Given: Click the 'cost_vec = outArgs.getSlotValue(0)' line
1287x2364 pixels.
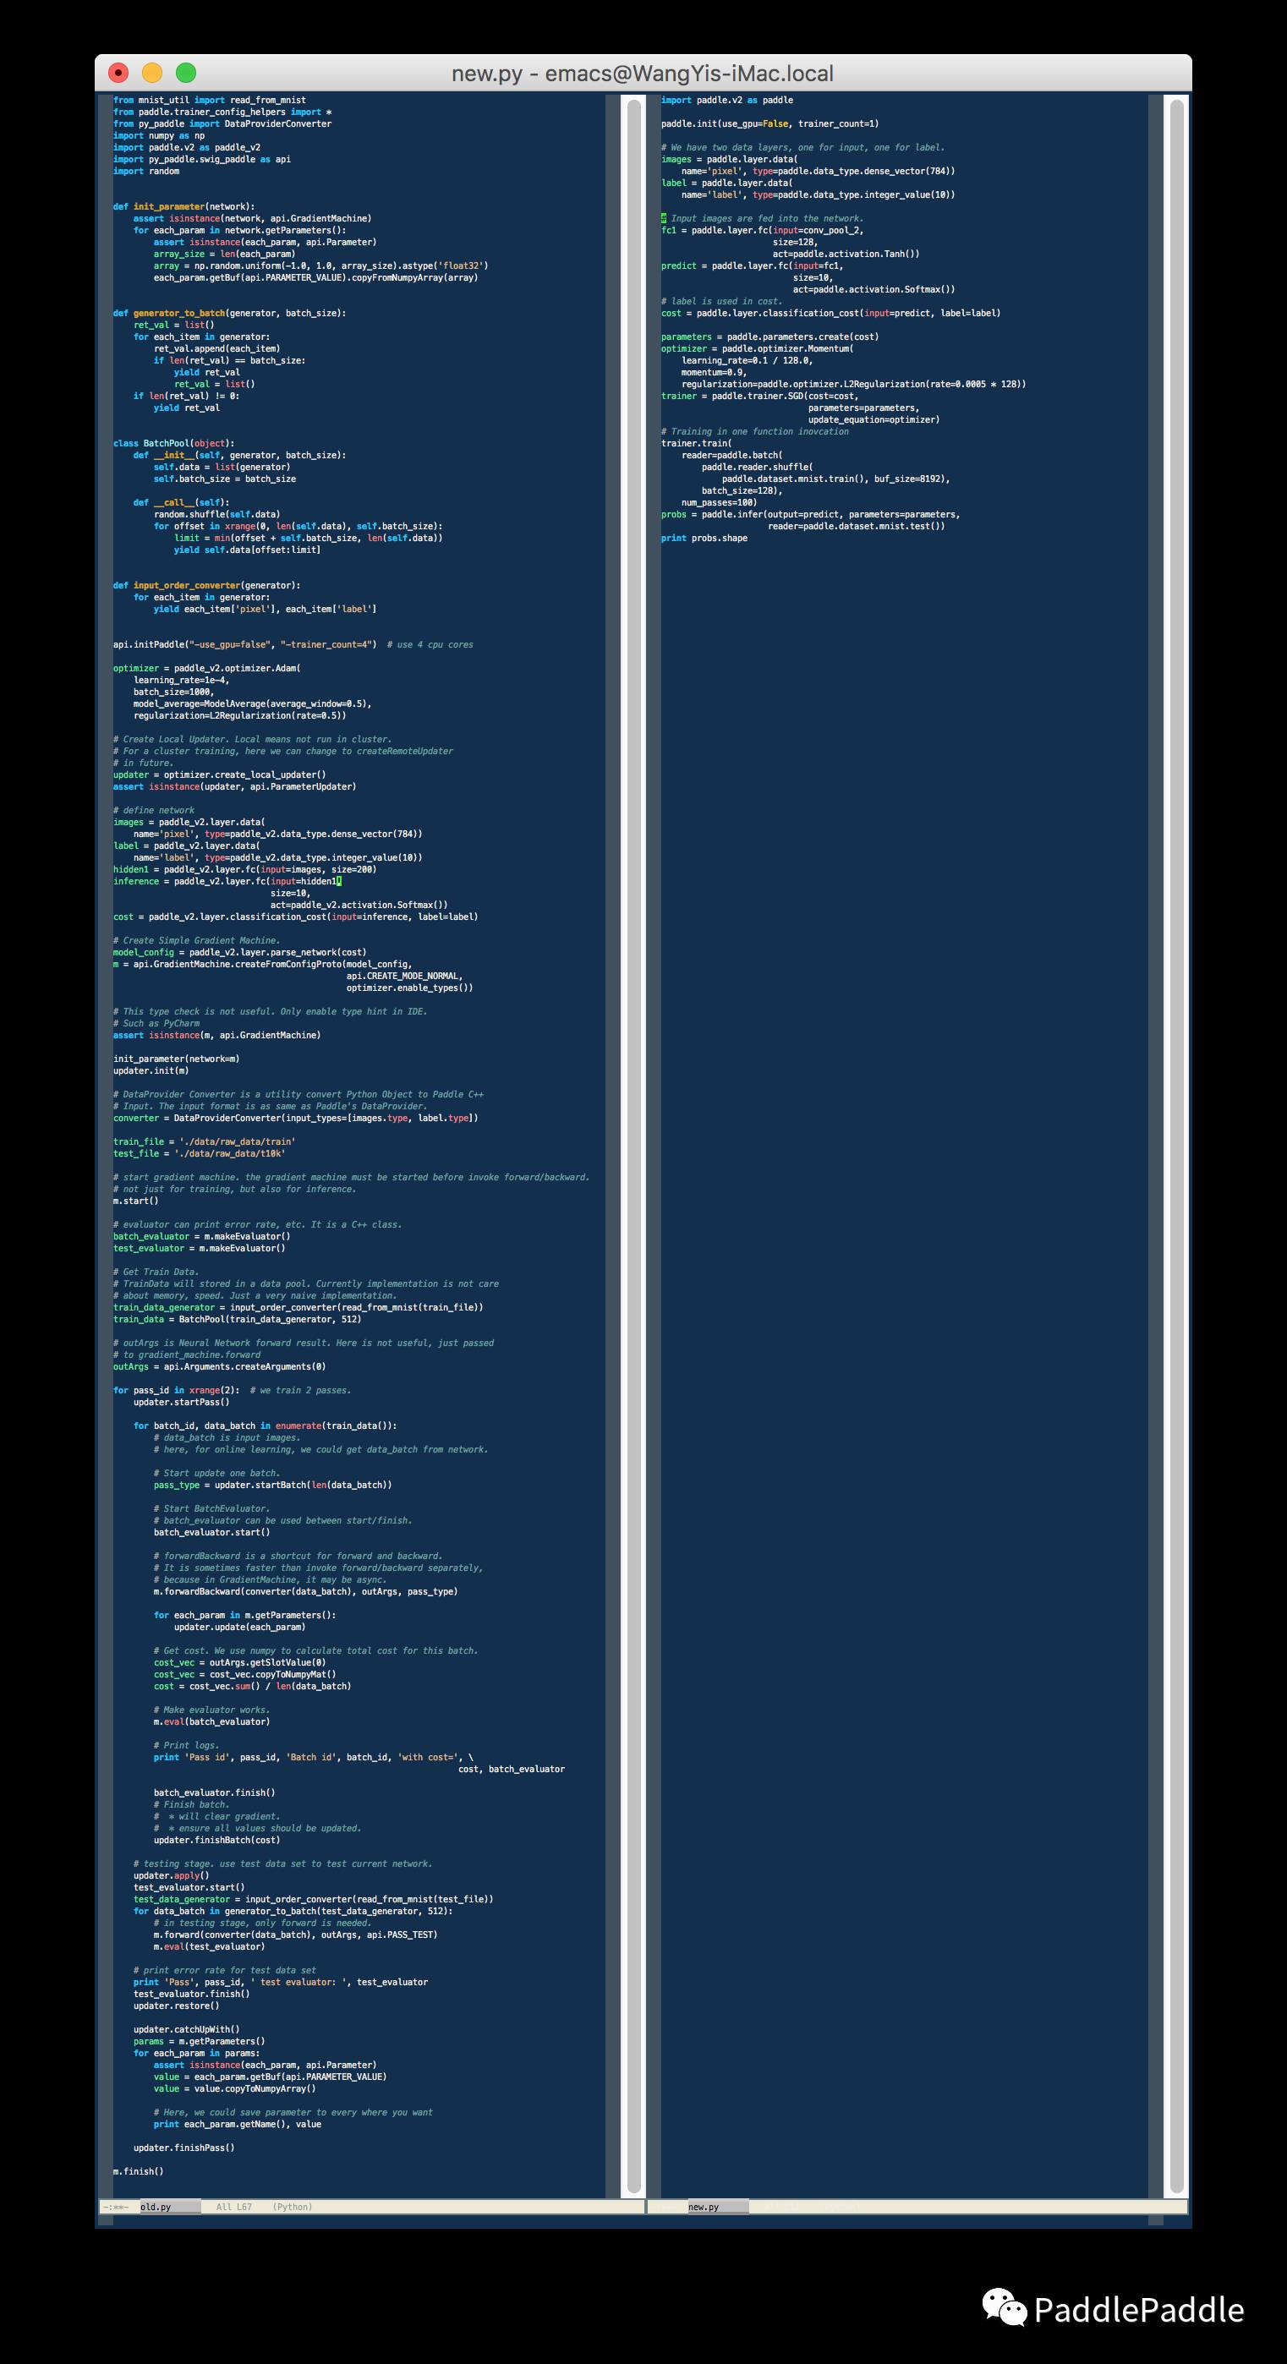Looking at the screenshot, I should 239,1662.
